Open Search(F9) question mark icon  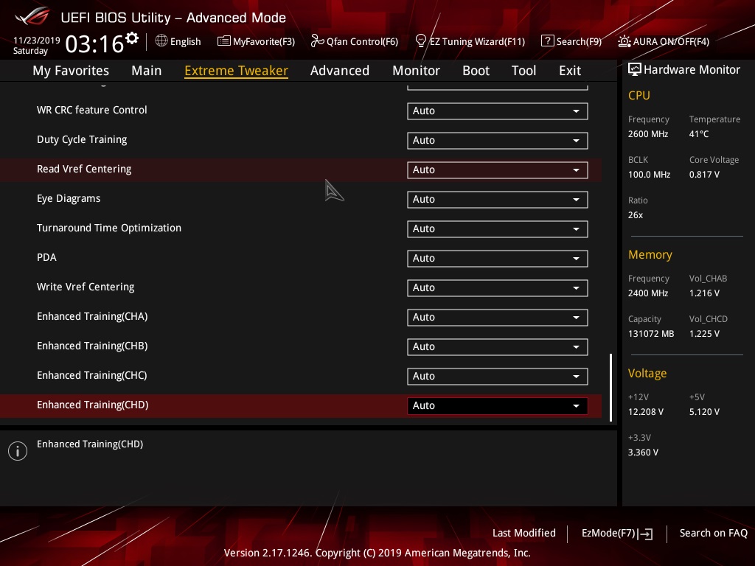548,41
